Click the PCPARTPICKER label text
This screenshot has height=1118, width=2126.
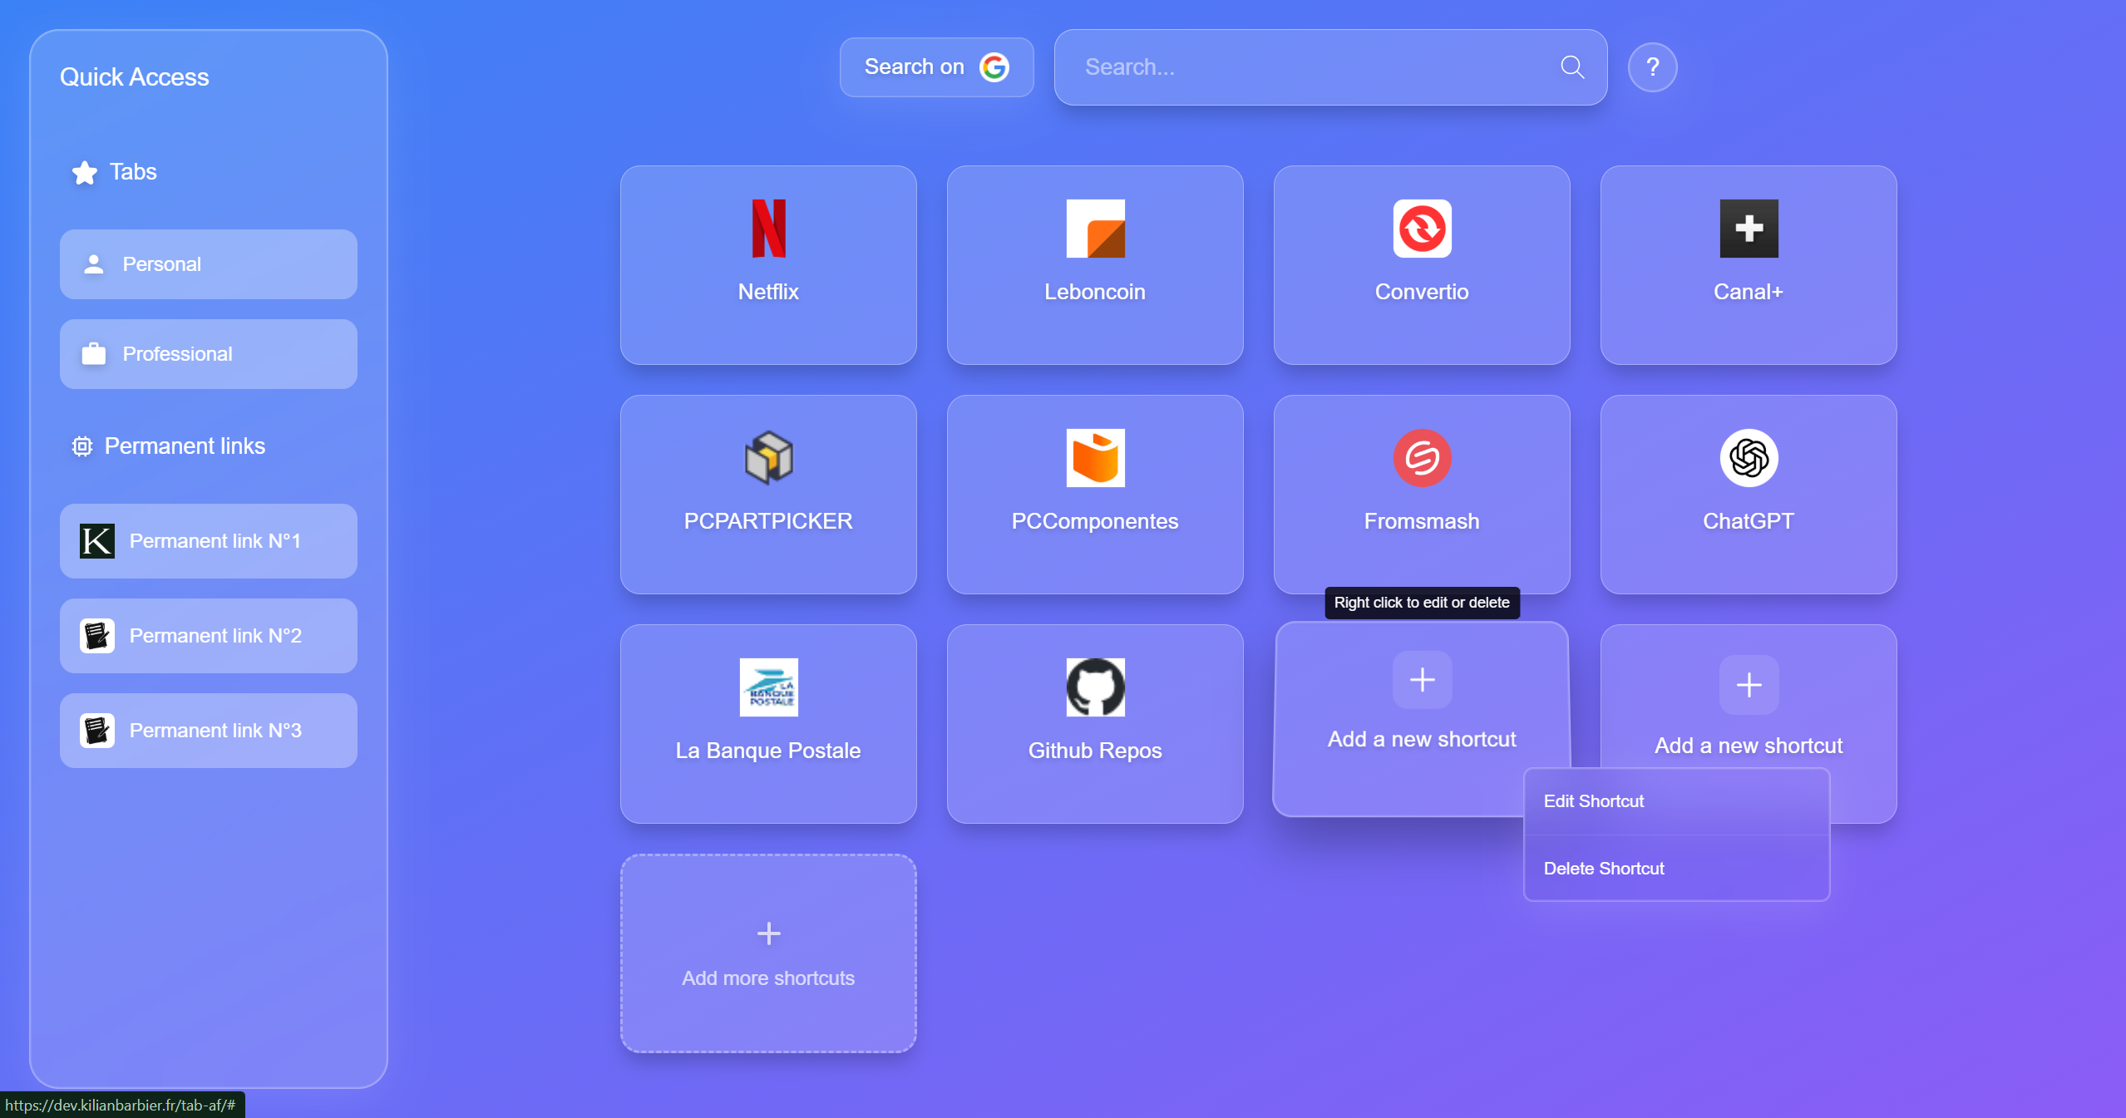tap(768, 521)
